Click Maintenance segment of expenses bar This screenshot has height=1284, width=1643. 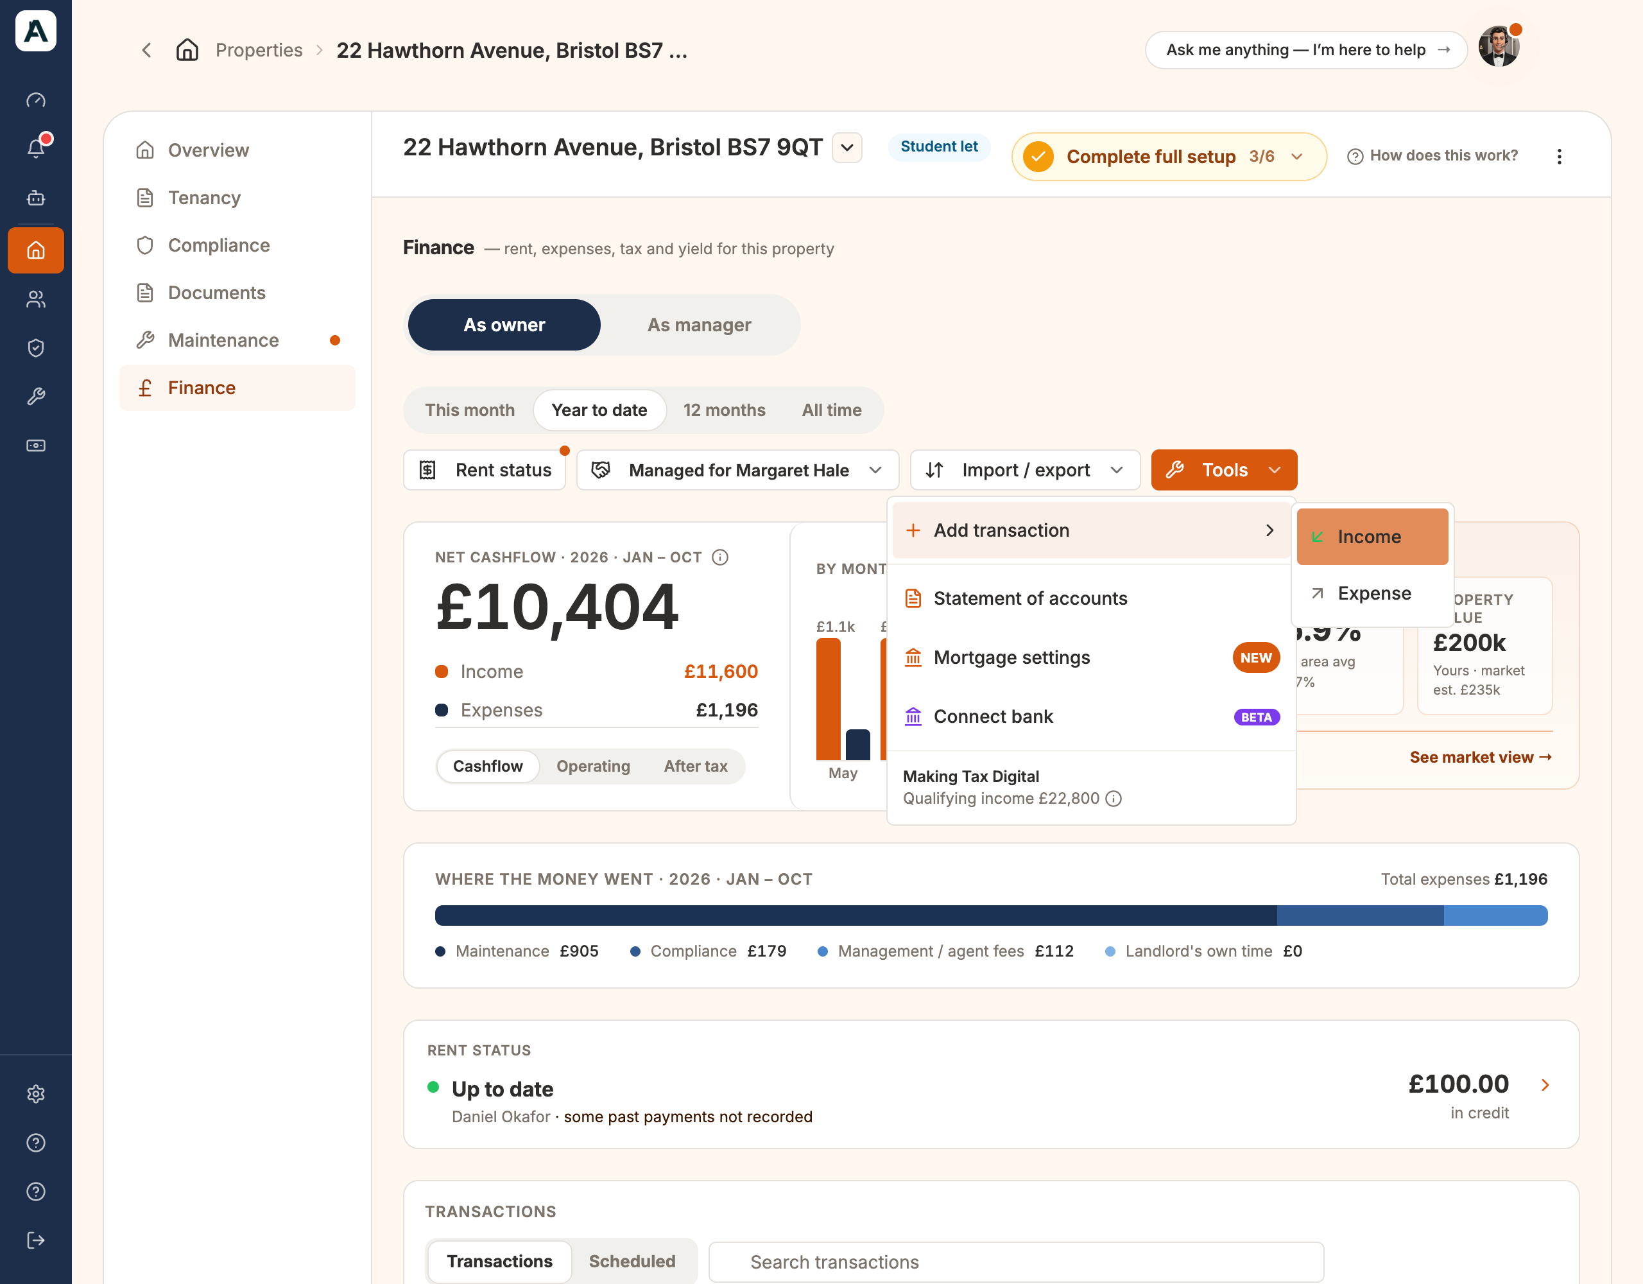point(856,915)
